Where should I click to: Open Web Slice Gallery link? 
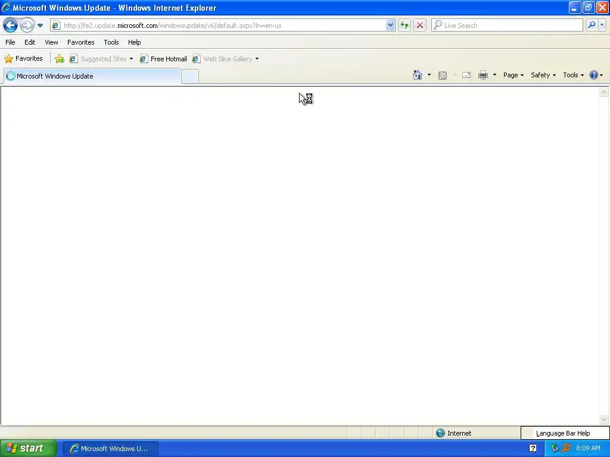click(x=222, y=59)
